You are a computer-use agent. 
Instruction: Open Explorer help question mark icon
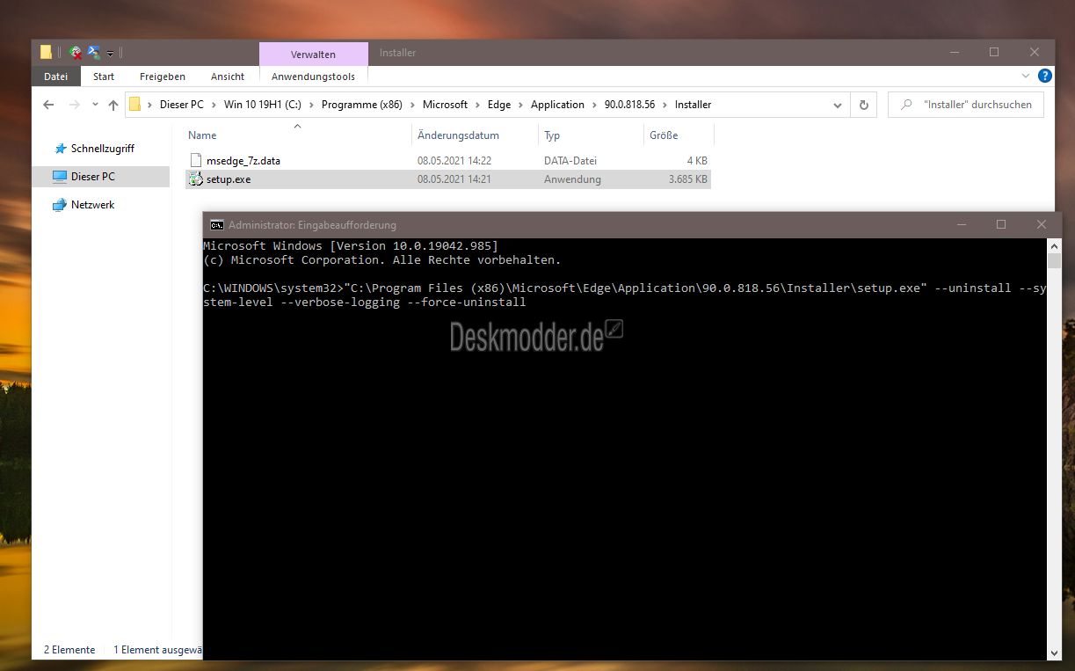tap(1044, 77)
